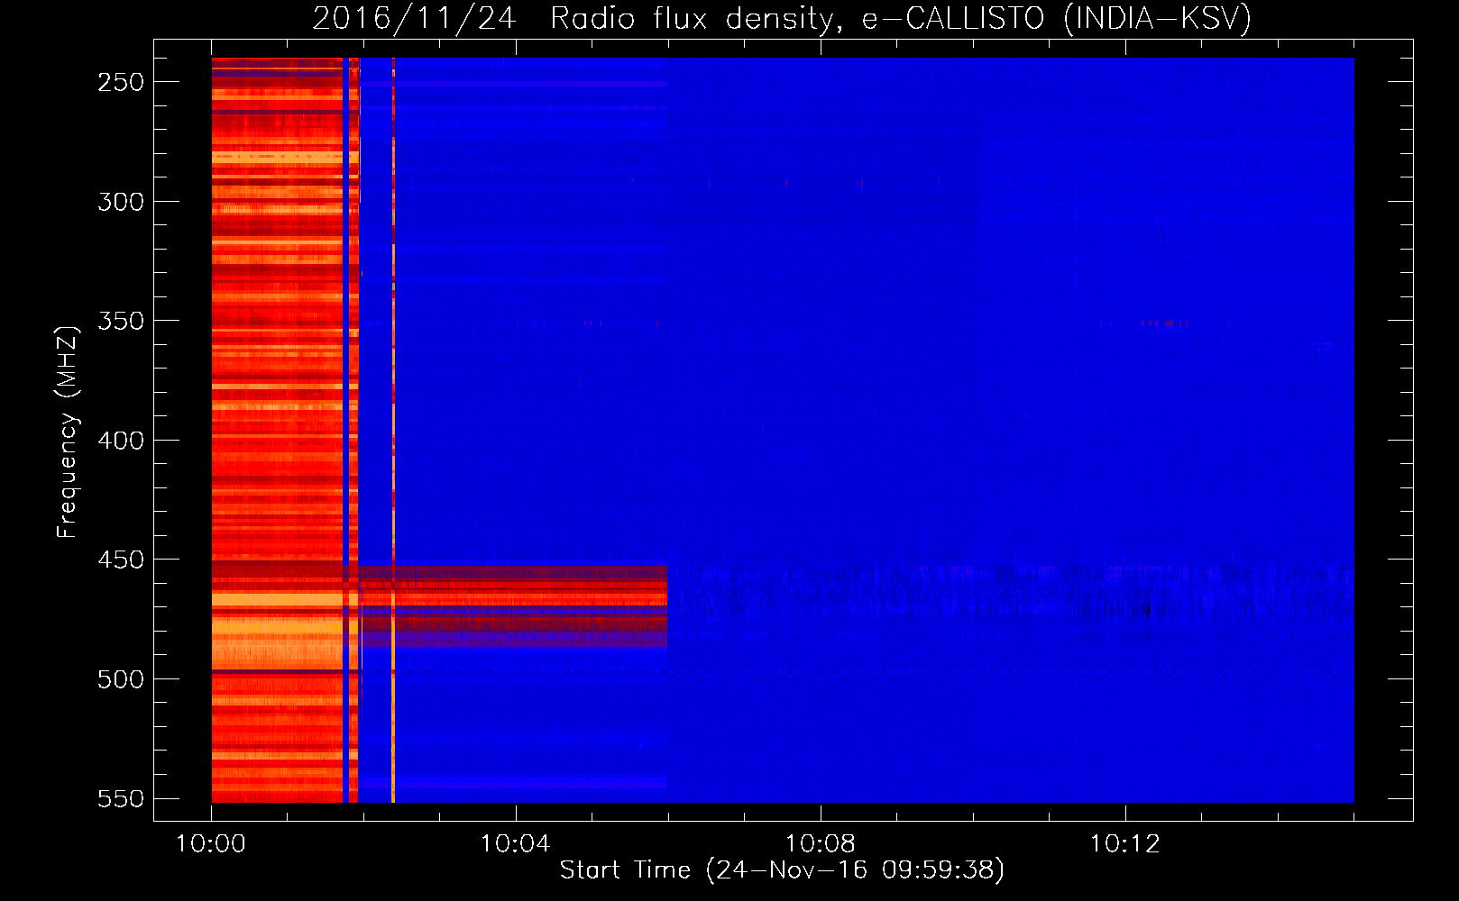Click the 450 frequency tick label
This screenshot has width=1459, height=901.
click(x=121, y=560)
